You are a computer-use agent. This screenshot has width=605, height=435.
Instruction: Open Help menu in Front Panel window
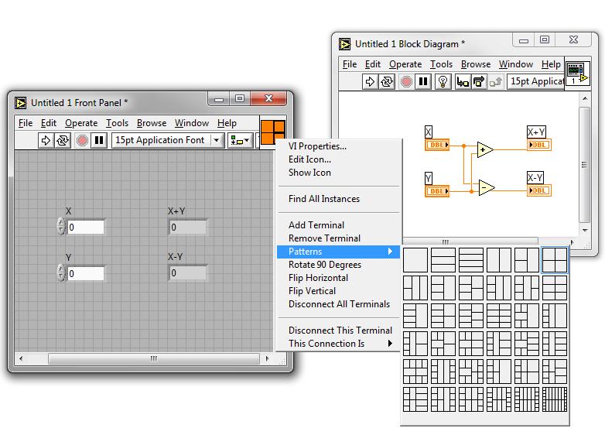tap(227, 123)
